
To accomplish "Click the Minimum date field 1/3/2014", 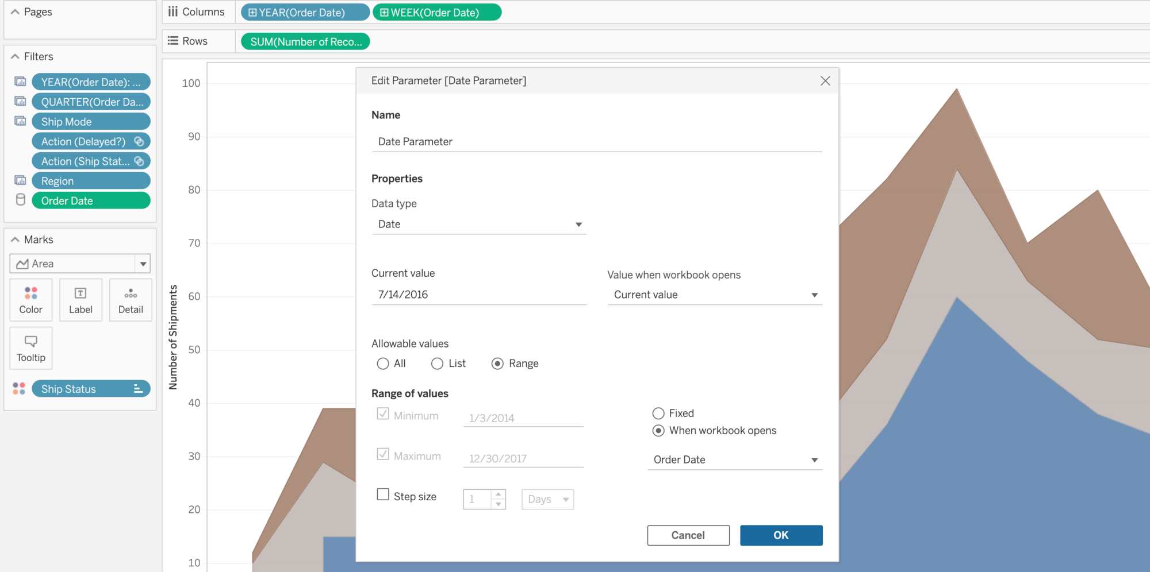I will [x=523, y=418].
